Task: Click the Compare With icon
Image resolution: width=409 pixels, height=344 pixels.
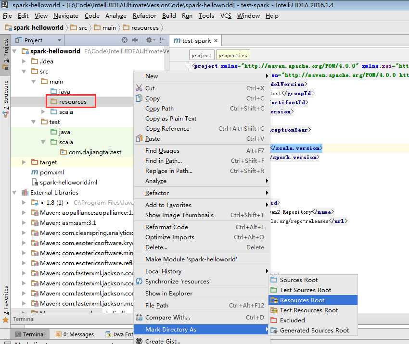Action: pos(139,317)
